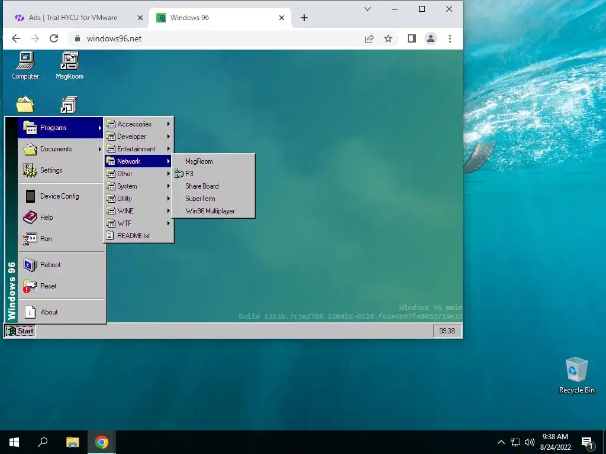
Task: Click the Windows 96 Start button
Action: point(21,331)
